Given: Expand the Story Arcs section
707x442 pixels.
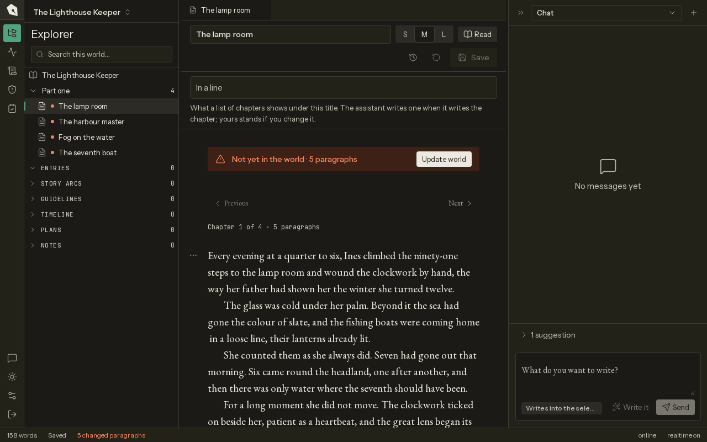Looking at the screenshot, I should coord(102,183).
